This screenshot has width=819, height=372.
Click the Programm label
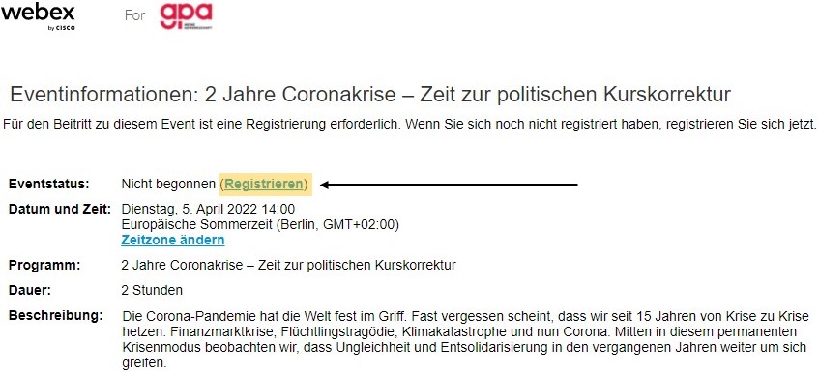[x=44, y=265]
